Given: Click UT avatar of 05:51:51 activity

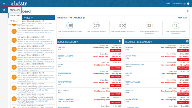Looking at the screenshot, I should click(14, 67).
